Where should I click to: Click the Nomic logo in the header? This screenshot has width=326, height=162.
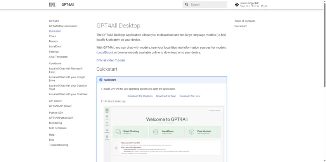[52, 5]
